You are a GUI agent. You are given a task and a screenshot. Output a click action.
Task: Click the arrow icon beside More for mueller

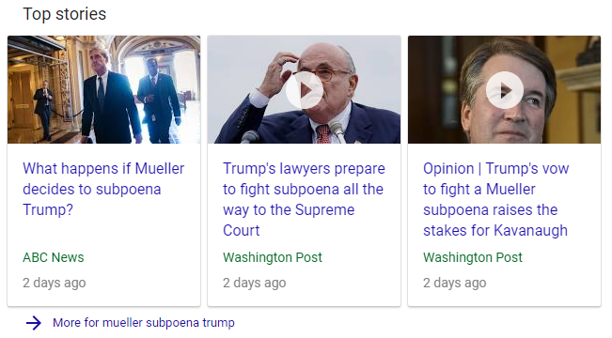pyautogui.click(x=34, y=323)
